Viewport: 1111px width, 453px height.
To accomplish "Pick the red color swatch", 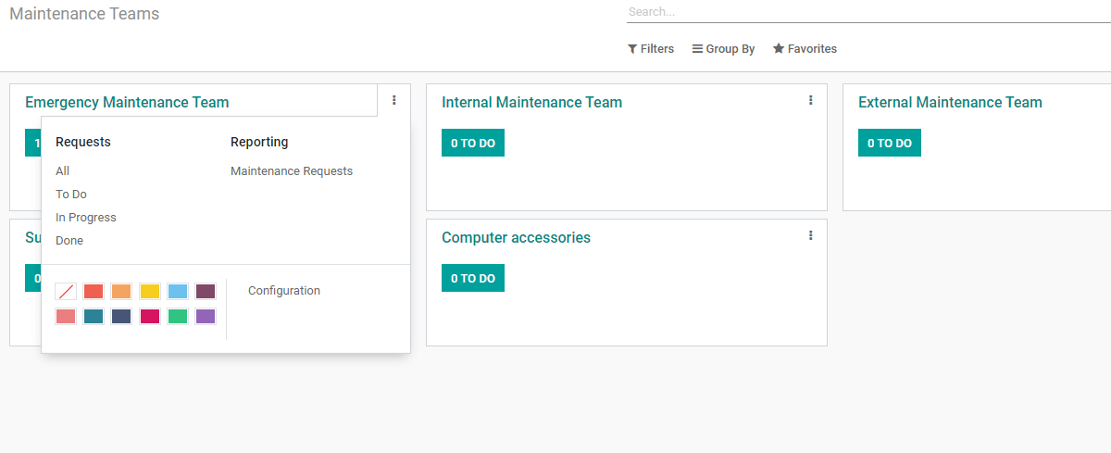I will 94,291.
